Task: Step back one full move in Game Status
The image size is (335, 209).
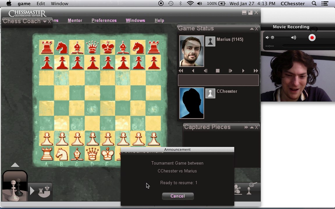Action: pos(193,71)
